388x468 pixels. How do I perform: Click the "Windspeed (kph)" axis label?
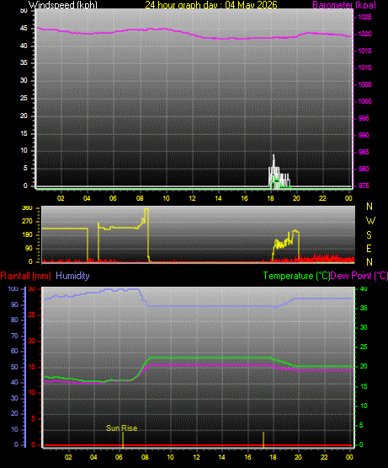63,5
